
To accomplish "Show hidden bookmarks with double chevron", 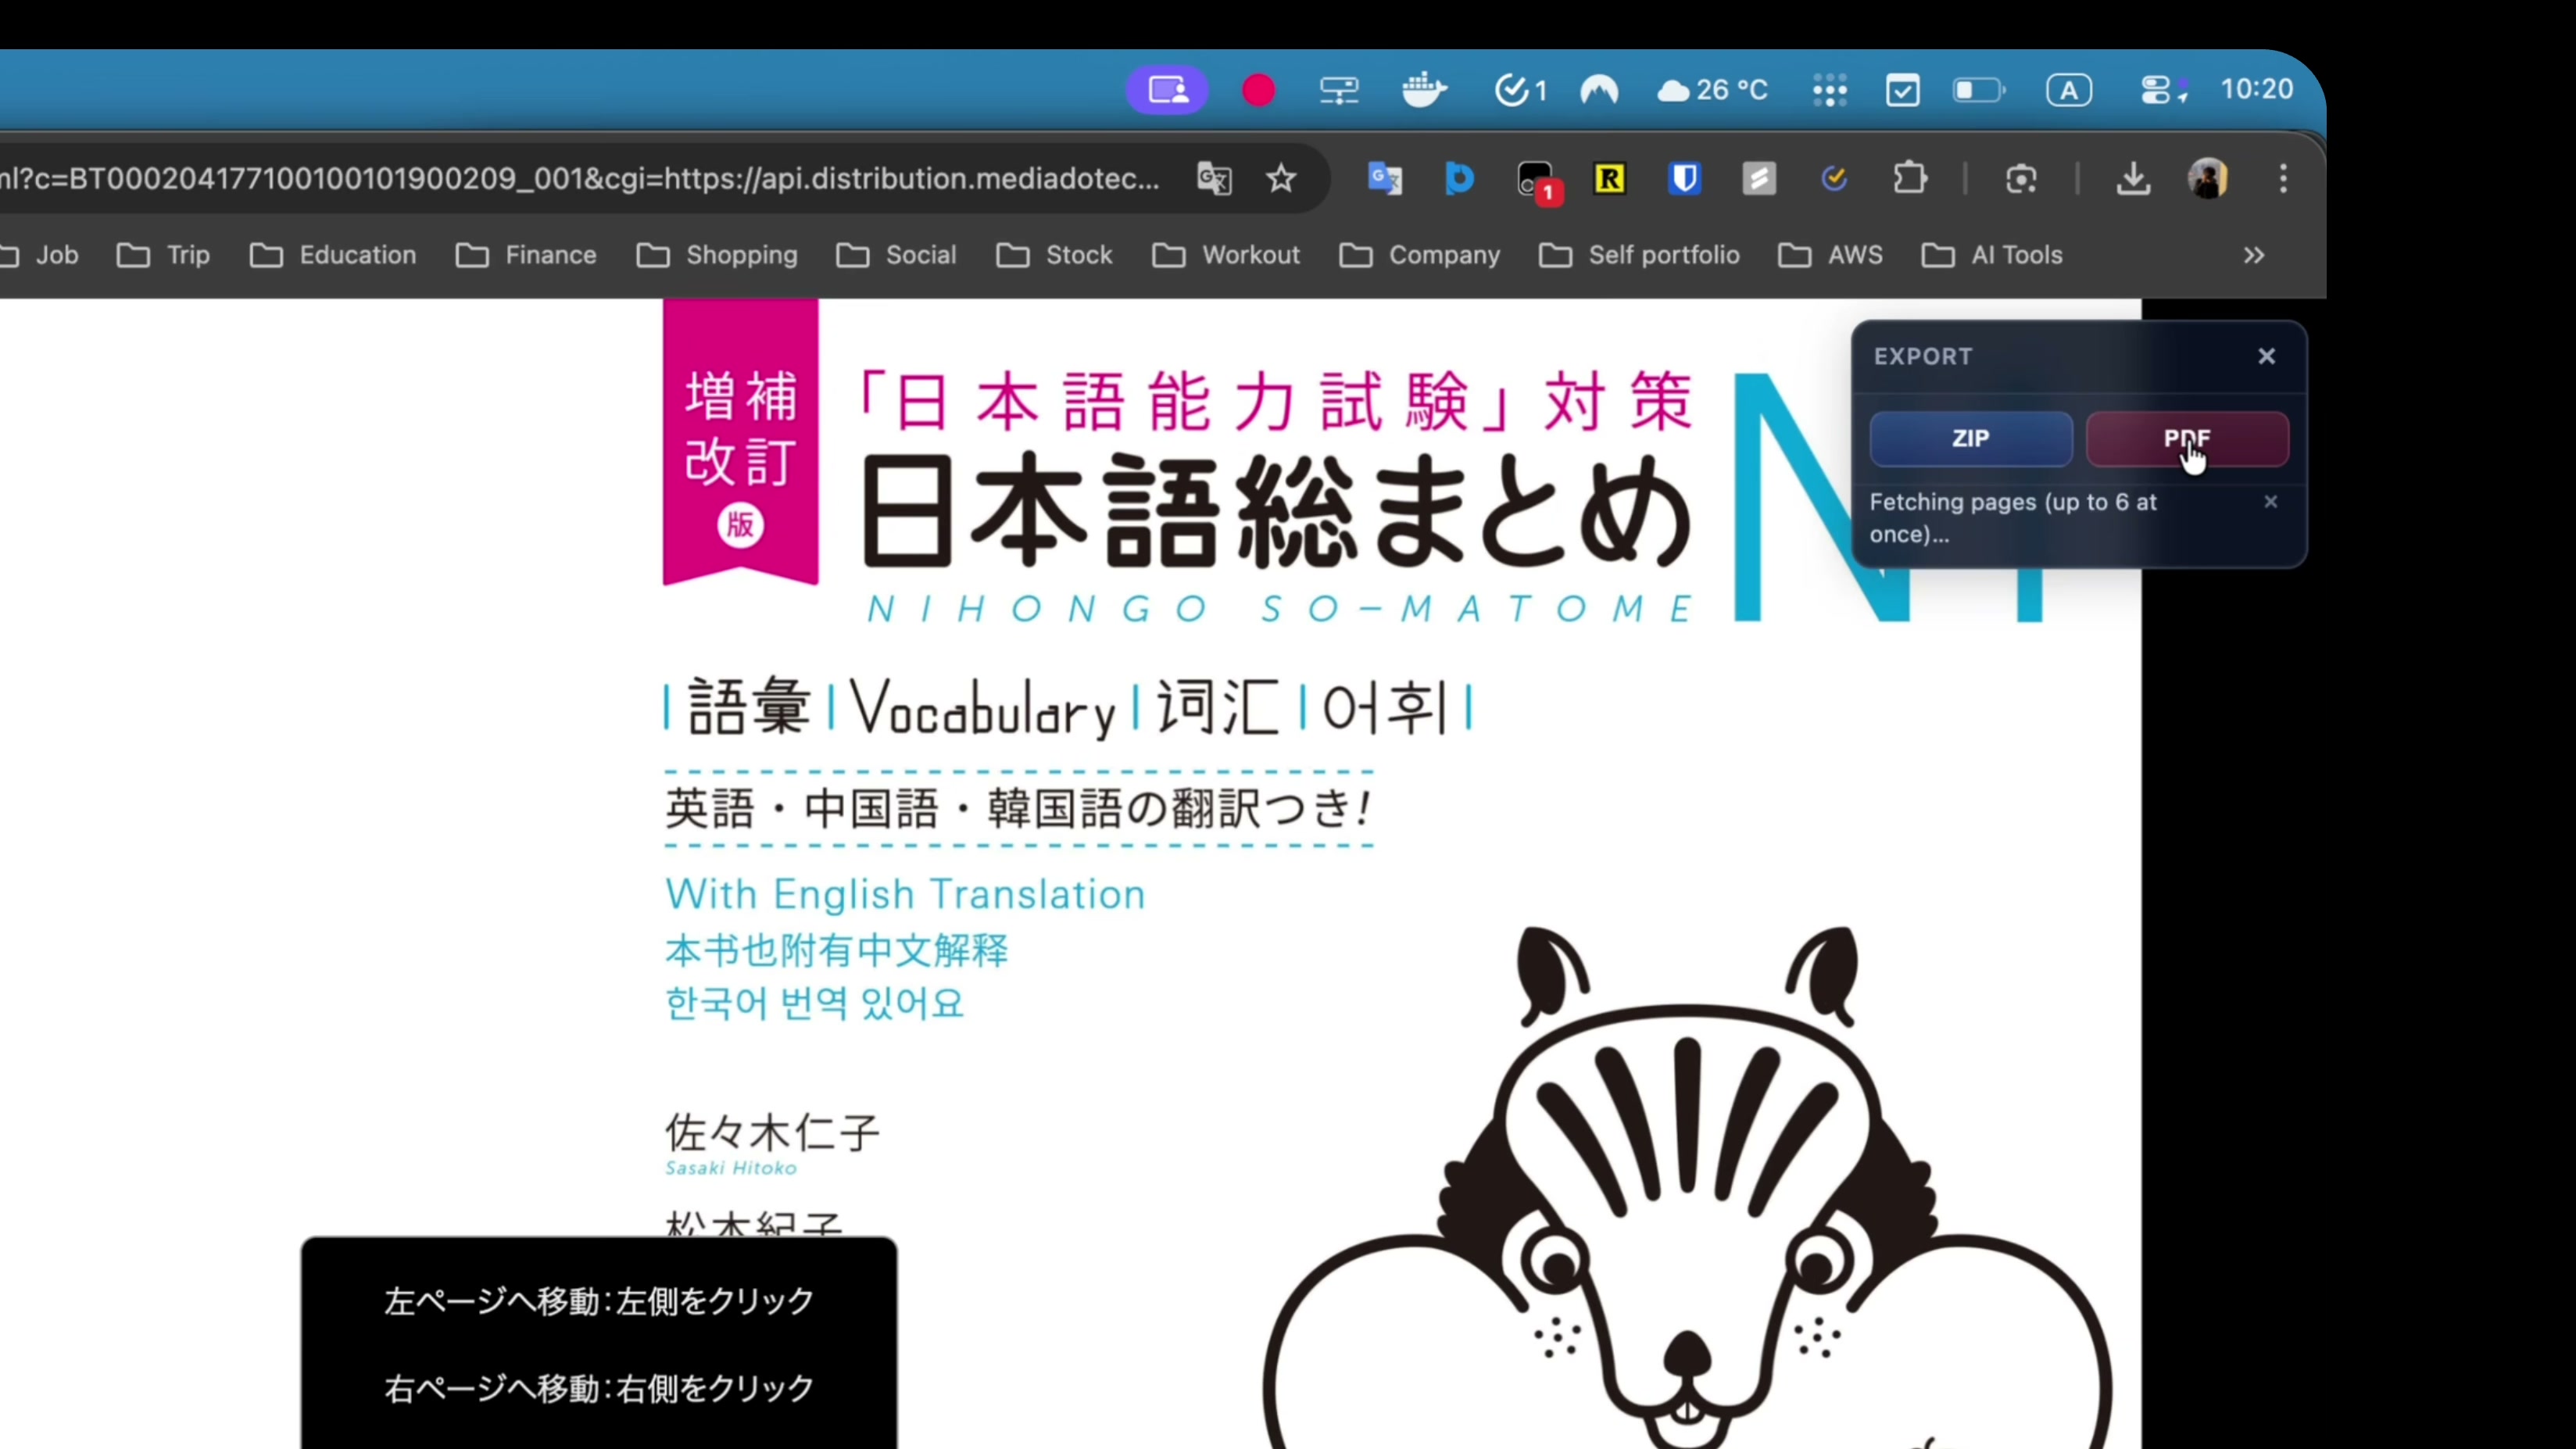I will pos(2253,255).
